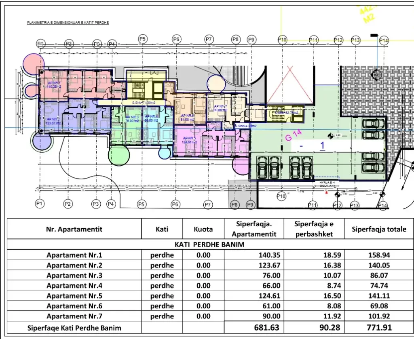Click the Siperfaqja totale column header
This screenshot has height=339, width=414.
(x=379, y=229)
